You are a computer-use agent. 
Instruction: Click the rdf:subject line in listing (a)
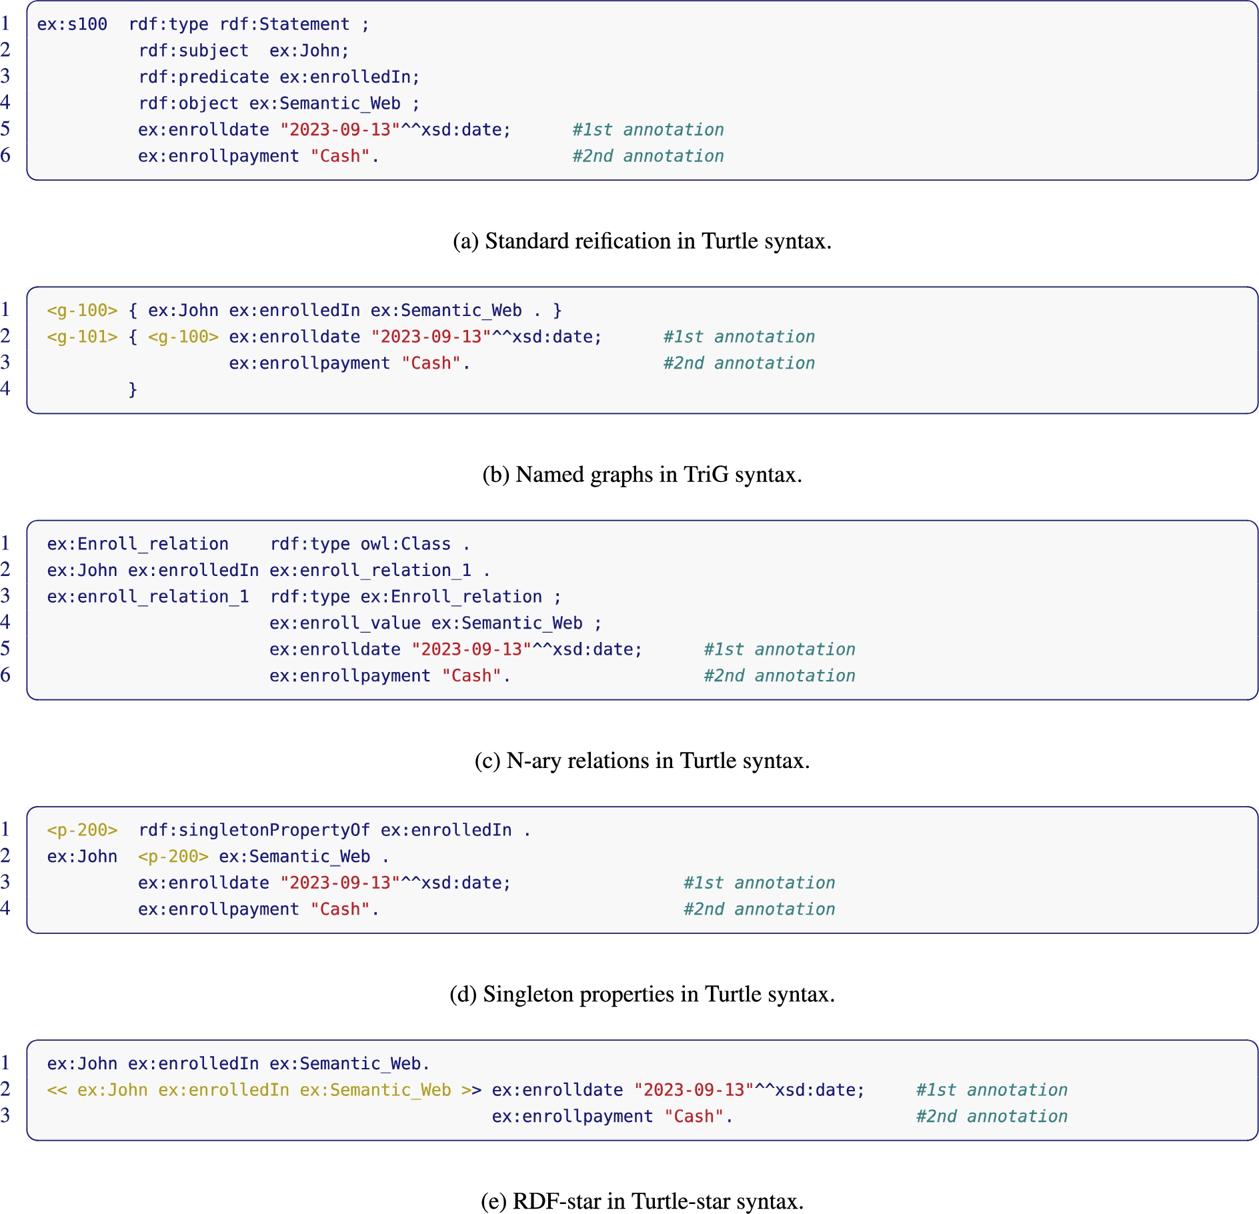[244, 51]
